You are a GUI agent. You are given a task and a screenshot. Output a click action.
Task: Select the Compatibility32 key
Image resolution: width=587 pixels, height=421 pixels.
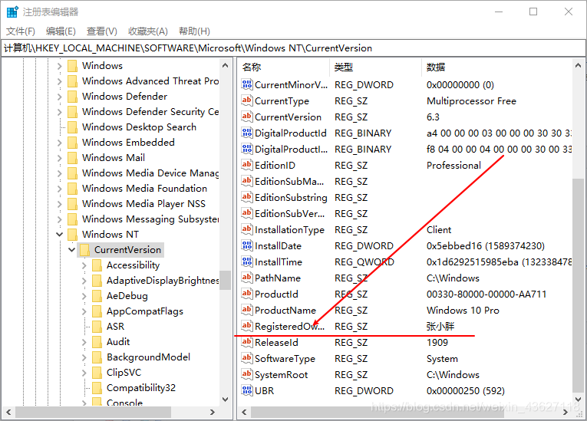pos(141,388)
